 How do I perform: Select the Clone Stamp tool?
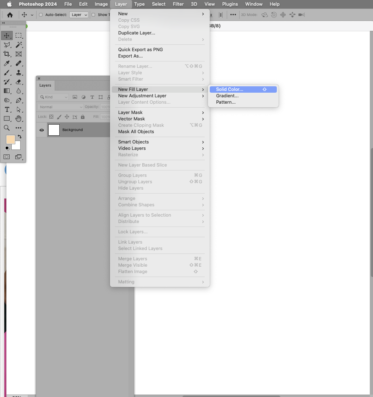pyautogui.click(x=19, y=72)
